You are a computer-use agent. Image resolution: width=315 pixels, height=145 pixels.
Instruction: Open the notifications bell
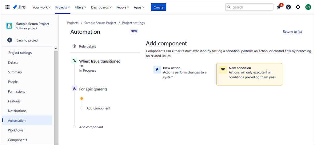click(279, 7)
